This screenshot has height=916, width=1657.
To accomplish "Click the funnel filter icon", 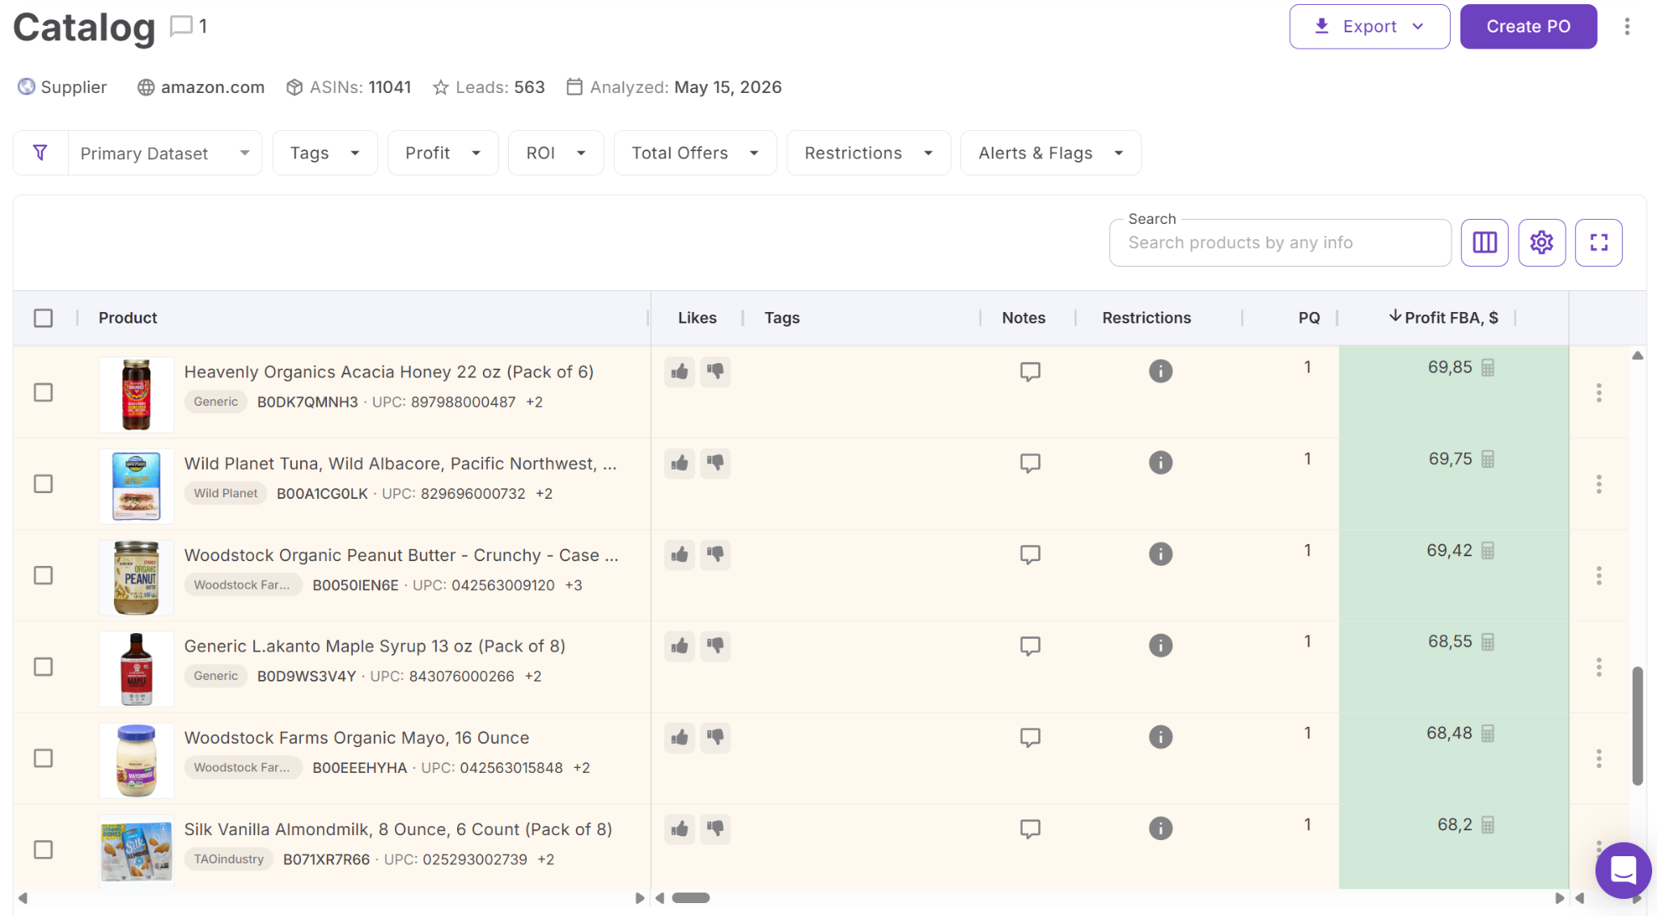I will coord(40,153).
